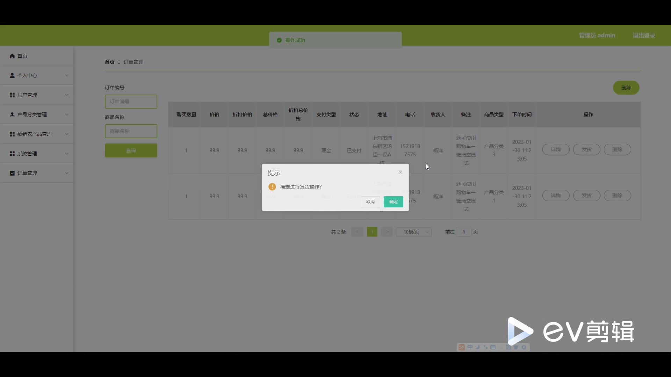The image size is (671, 377).
Task: Click 退出登录 logout link
Action: (643, 35)
